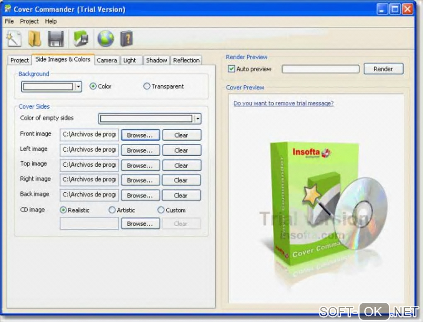Choose Realistic CD image option
The image size is (423, 322).
[63, 210]
